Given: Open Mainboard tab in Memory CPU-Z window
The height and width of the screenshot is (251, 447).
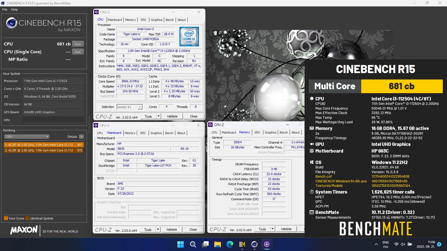Looking at the screenshot, I should [229, 132].
